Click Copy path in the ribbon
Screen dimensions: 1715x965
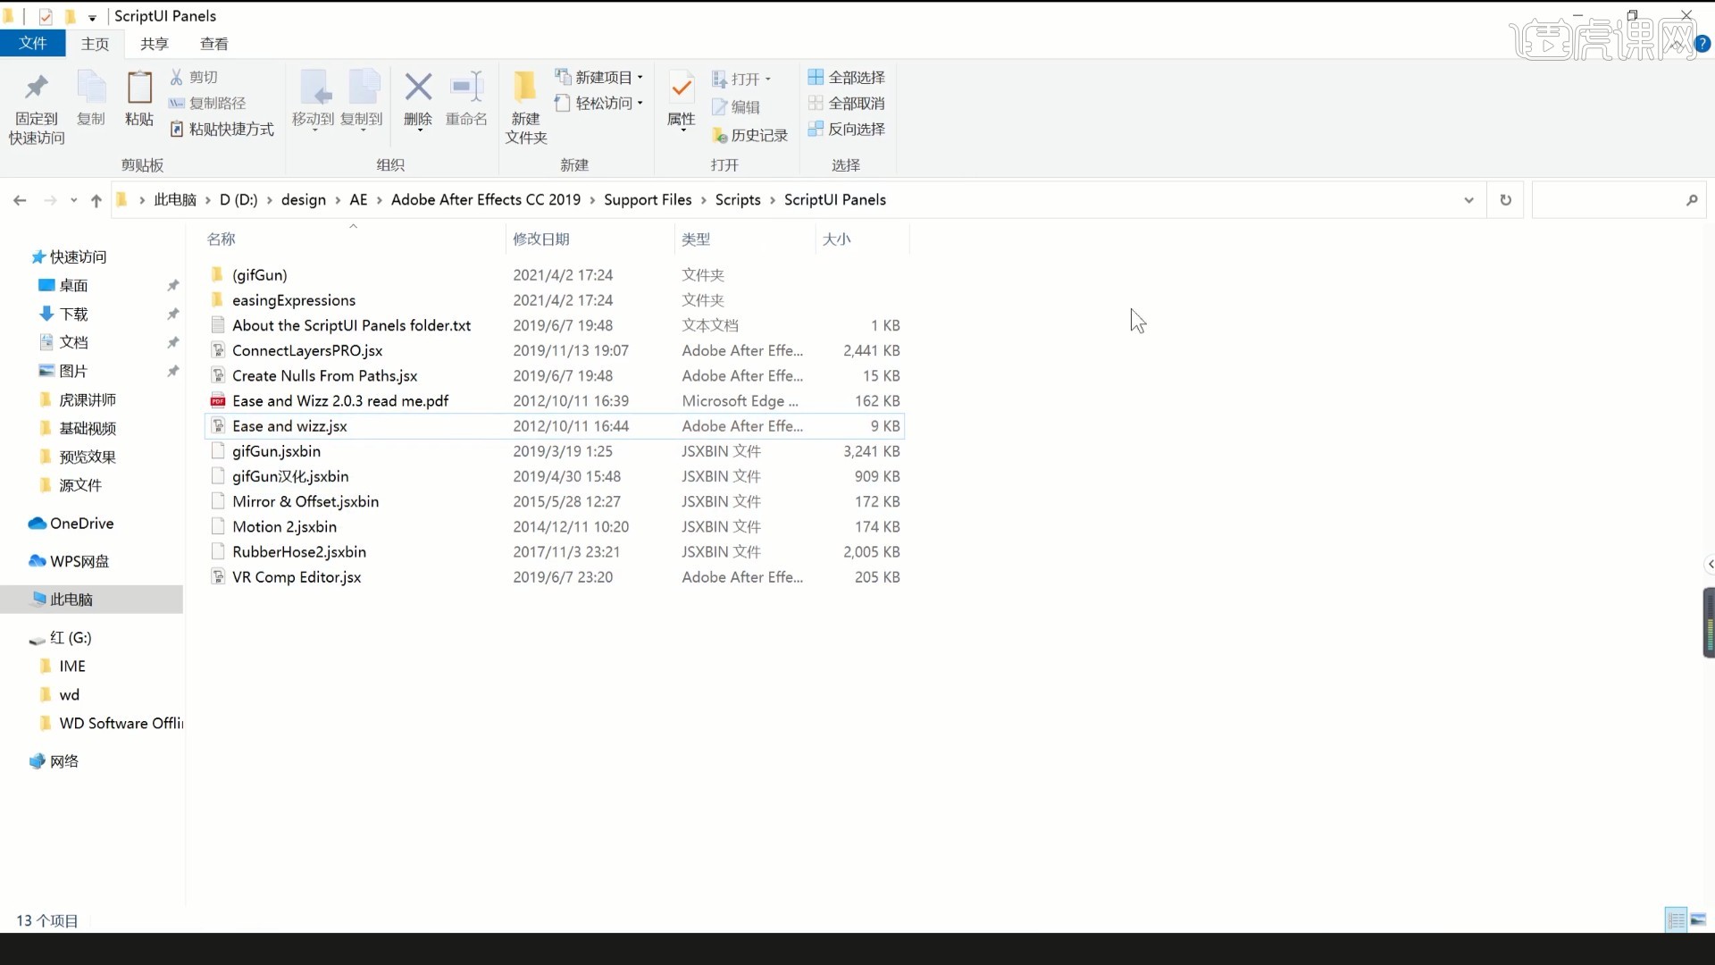207,103
